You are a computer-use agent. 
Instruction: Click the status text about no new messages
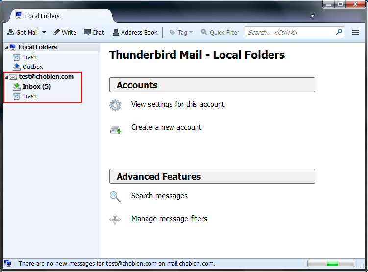[117, 264]
